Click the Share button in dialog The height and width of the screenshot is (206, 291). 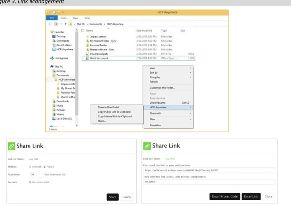pos(112,197)
